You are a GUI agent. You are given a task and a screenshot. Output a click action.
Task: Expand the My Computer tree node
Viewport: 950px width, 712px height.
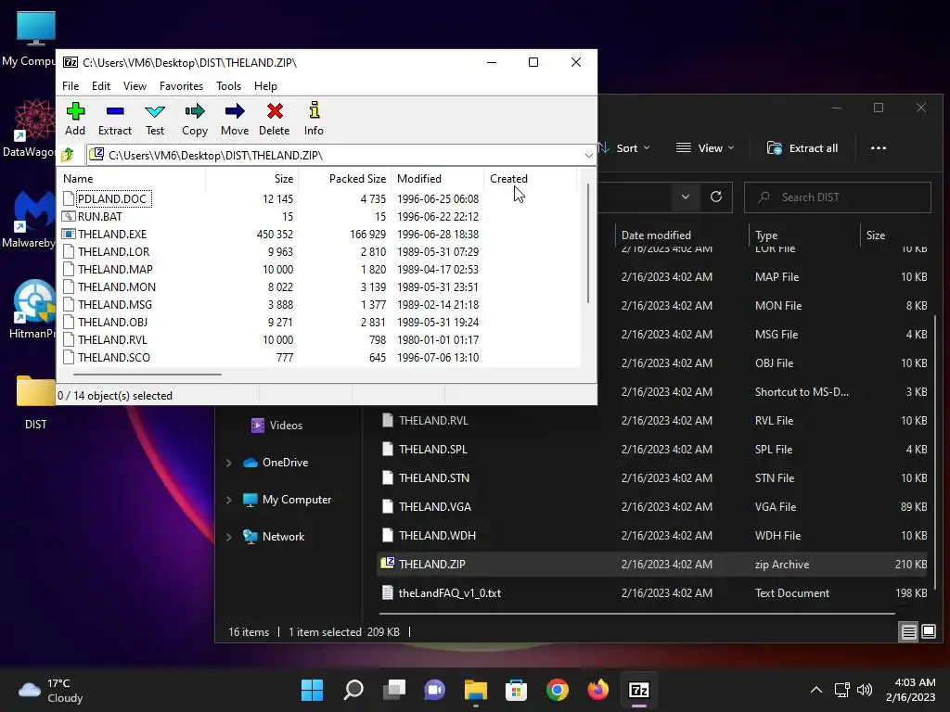pyautogui.click(x=229, y=500)
